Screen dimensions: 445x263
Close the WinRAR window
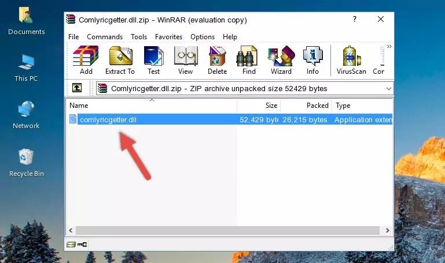pos(381,19)
